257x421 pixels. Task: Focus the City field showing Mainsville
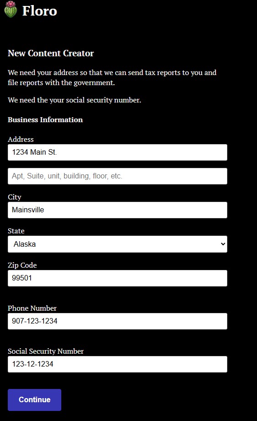pyautogui.click(x=118, y=210)
